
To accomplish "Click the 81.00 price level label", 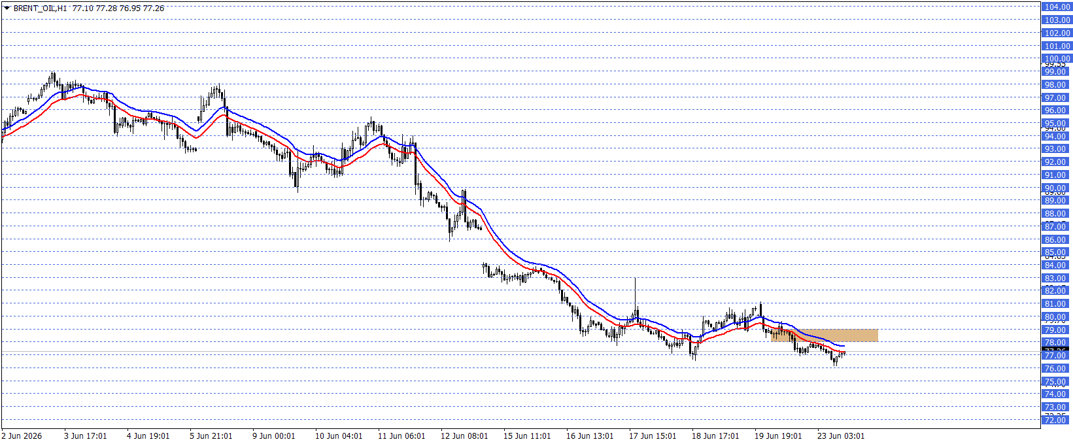I will coord(1057,303).
